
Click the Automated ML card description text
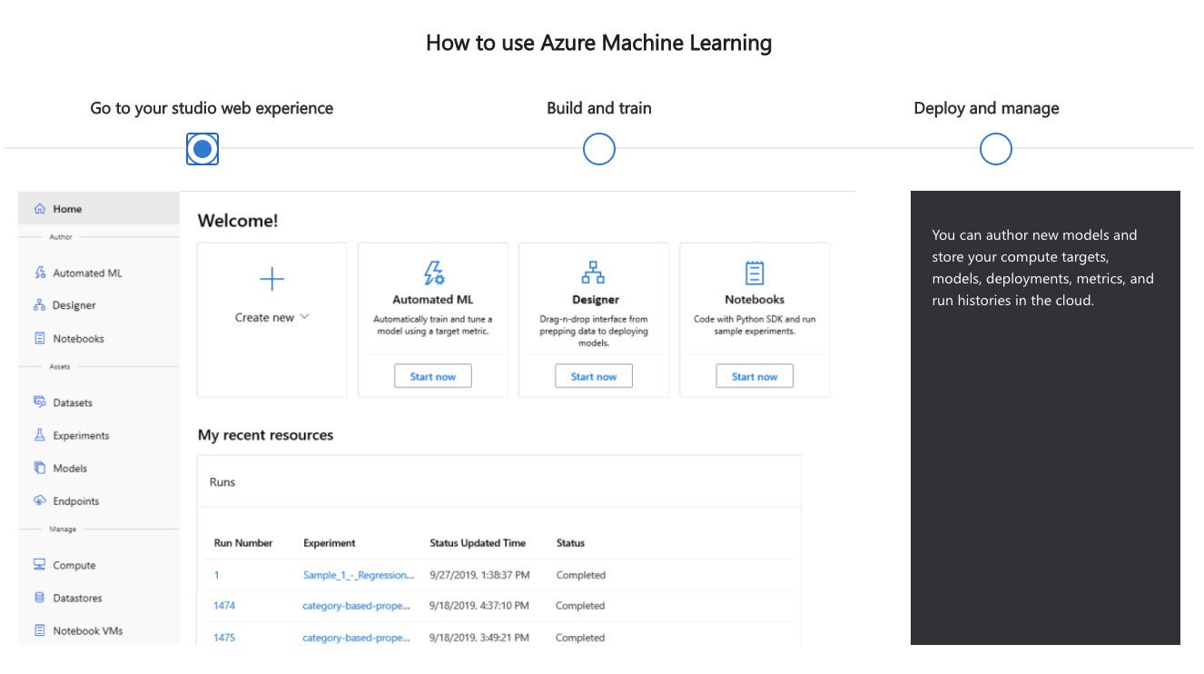[x=433, y=325]
